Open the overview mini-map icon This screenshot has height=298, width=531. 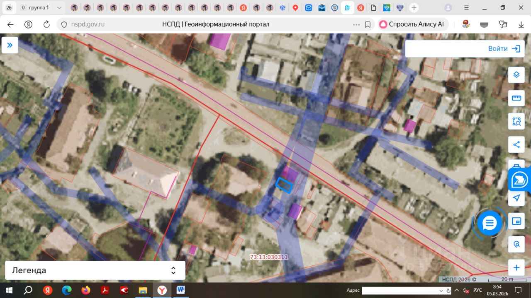516,221
